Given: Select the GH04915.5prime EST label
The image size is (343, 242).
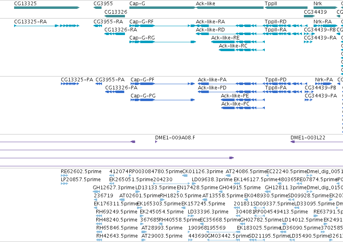Looking at the screenshot, I should pos(240,188).
